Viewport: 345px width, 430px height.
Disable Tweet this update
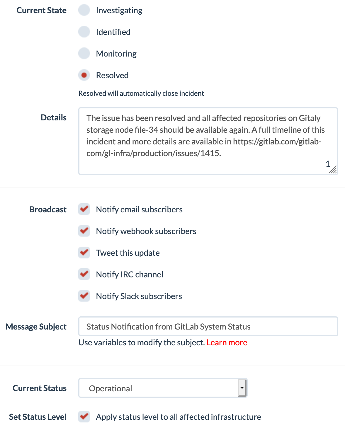84,253
